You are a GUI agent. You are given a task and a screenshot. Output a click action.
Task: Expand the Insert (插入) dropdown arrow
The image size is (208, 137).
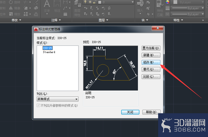pyautogui.click(x=140, y=14)
